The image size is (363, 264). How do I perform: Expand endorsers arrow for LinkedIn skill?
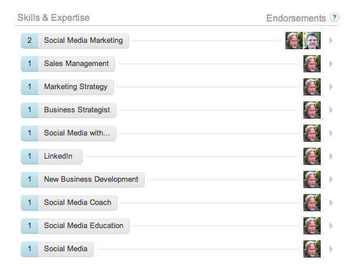331,156
